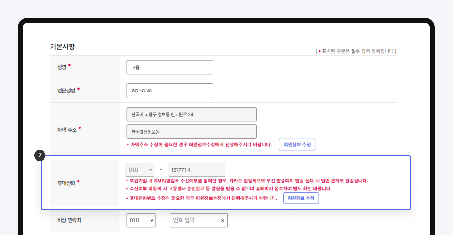Click the 자택주소 수정 notice text
Image resolution: width=453 pixels, height=235 pixels.
click(199, 145)
